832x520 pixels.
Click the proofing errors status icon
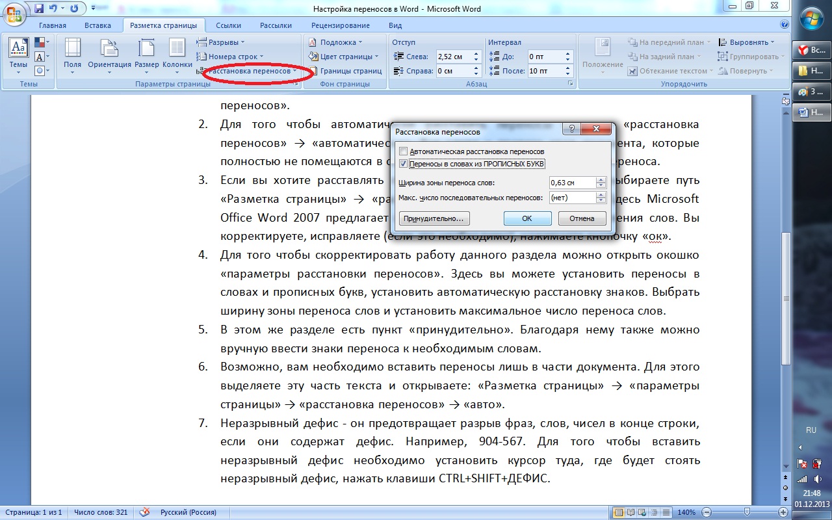coord(145,513)
